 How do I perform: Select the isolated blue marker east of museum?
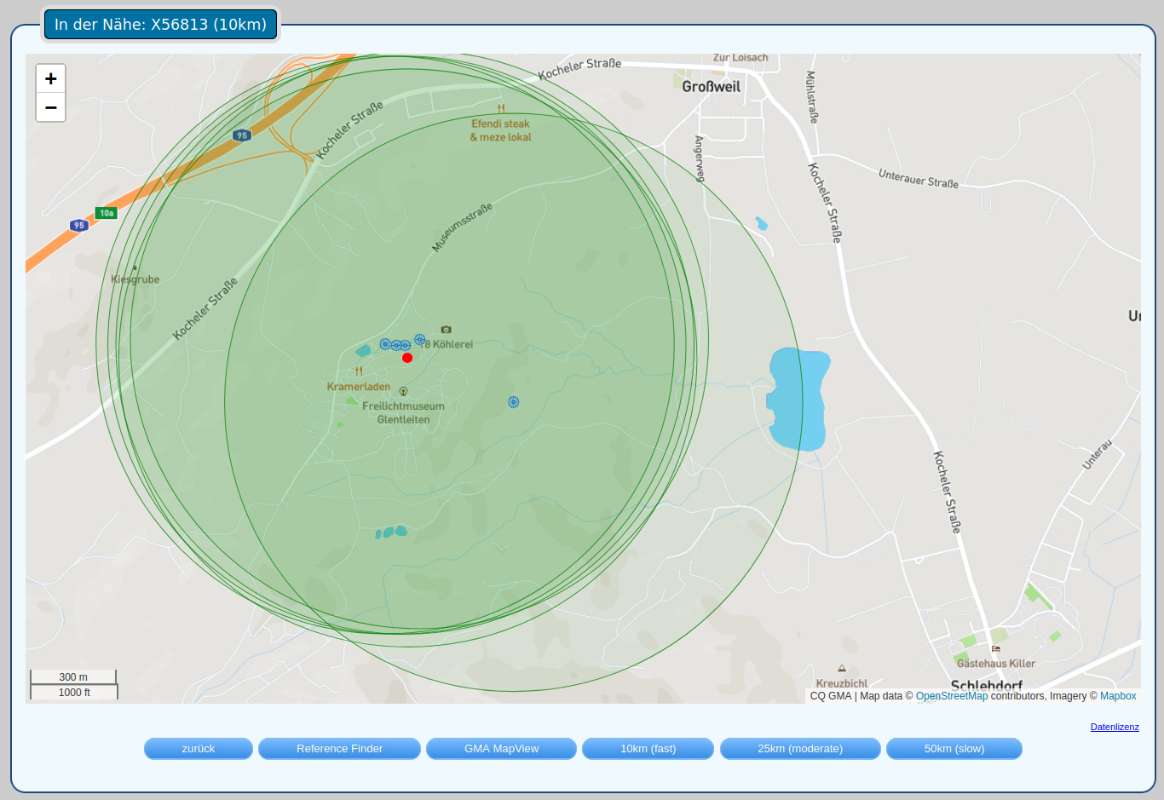click(x=513, y=402)
